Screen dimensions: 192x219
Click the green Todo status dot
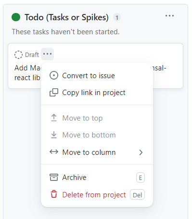[x=16, y=17]
